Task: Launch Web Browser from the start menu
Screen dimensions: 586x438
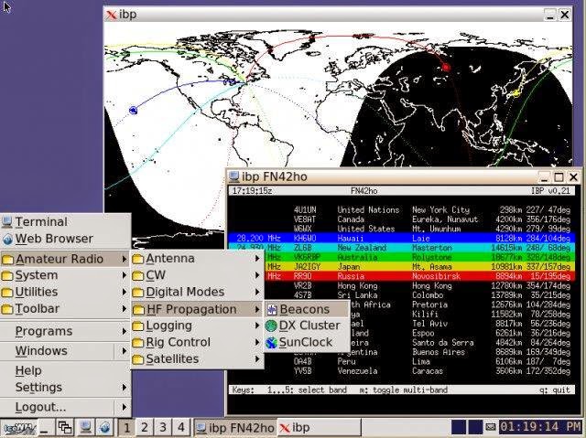Action: (65, 239)
